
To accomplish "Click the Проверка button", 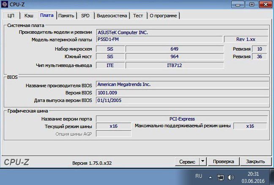I will pyautogui.click(x=223, y=161).
